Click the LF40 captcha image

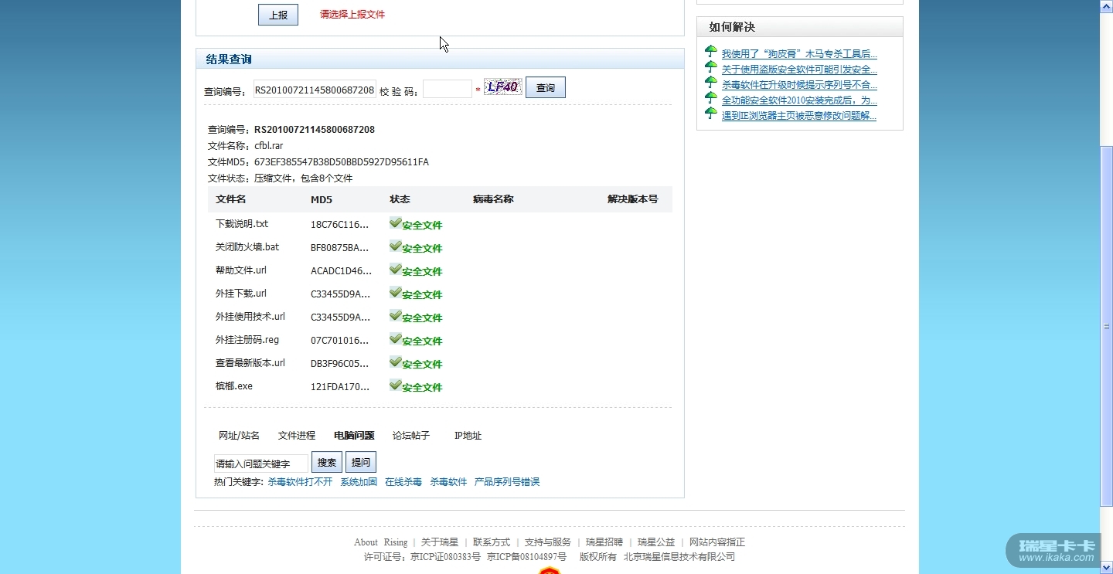(502, 87)
